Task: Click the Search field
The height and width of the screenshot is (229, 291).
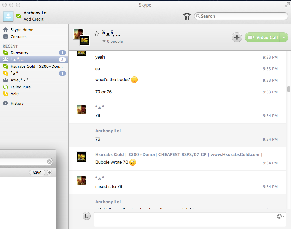Action: [x=241, y=16]
